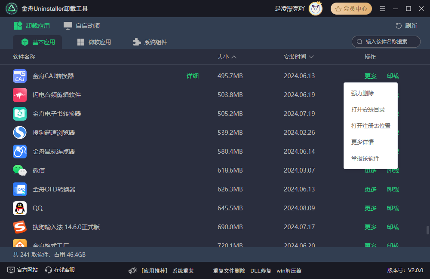Click the 搜狗输入法 app icon
Viewport: 430px width, 279px height.
point(20,227)
